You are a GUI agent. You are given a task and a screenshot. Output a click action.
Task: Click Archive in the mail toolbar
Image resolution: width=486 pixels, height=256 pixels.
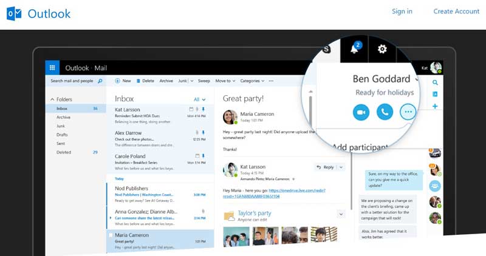(166, 81)
